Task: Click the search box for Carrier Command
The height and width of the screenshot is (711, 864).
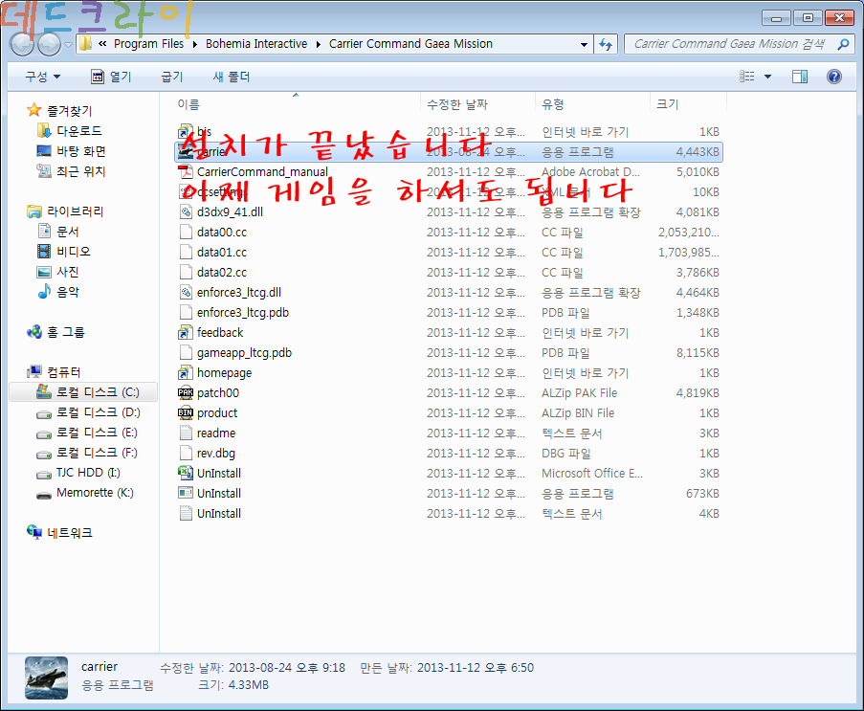Action: coord(732,44)
